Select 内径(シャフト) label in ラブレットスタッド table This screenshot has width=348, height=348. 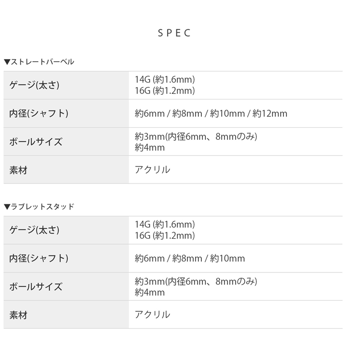[39, 259]
